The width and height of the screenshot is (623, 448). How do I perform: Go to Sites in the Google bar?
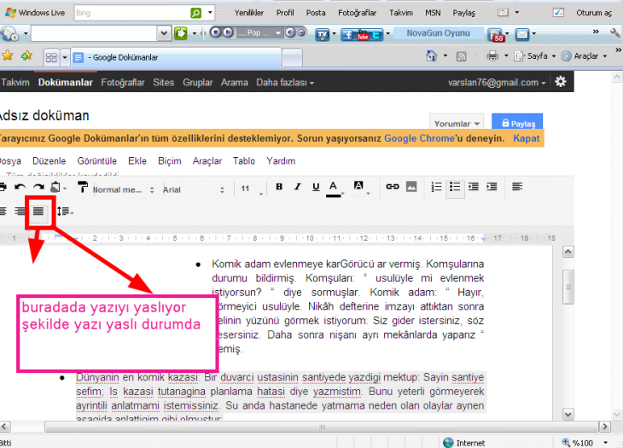click(x=163, y=83)
